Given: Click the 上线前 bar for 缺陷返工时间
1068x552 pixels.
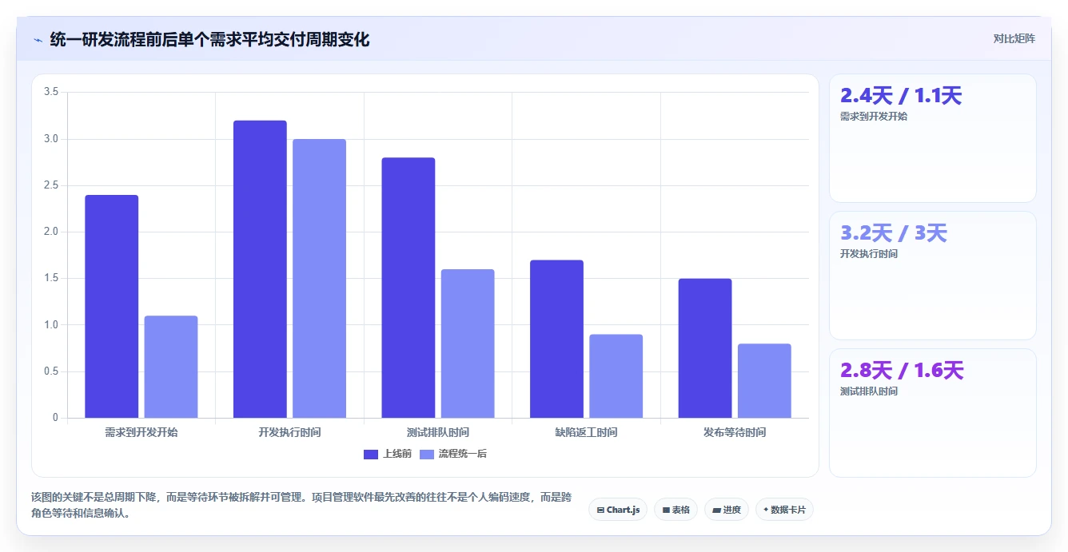Looking at the screenshot, I should [556, 339].
